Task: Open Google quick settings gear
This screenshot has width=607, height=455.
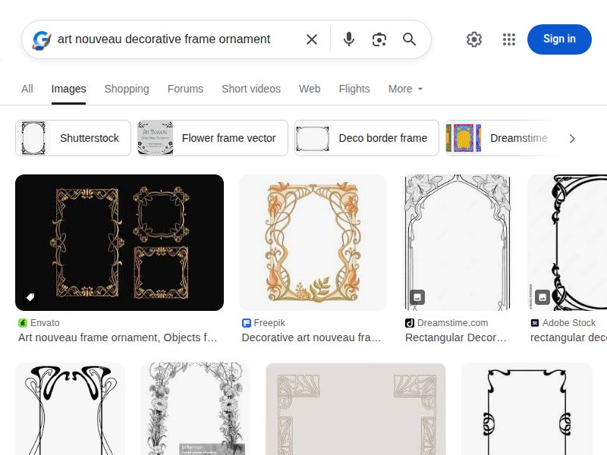Action: pos(474,39)
